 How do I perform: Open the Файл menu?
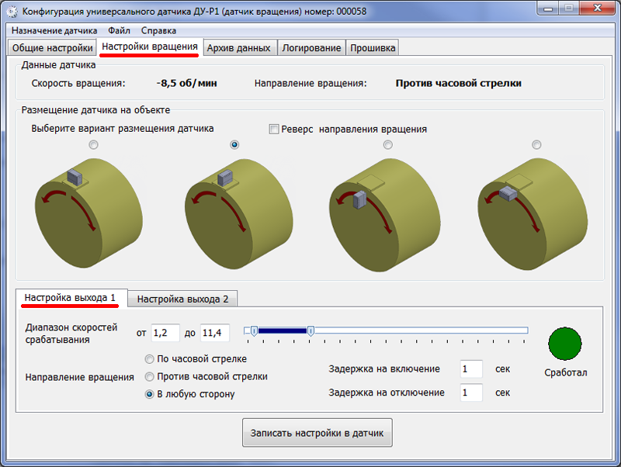(119, 30)
